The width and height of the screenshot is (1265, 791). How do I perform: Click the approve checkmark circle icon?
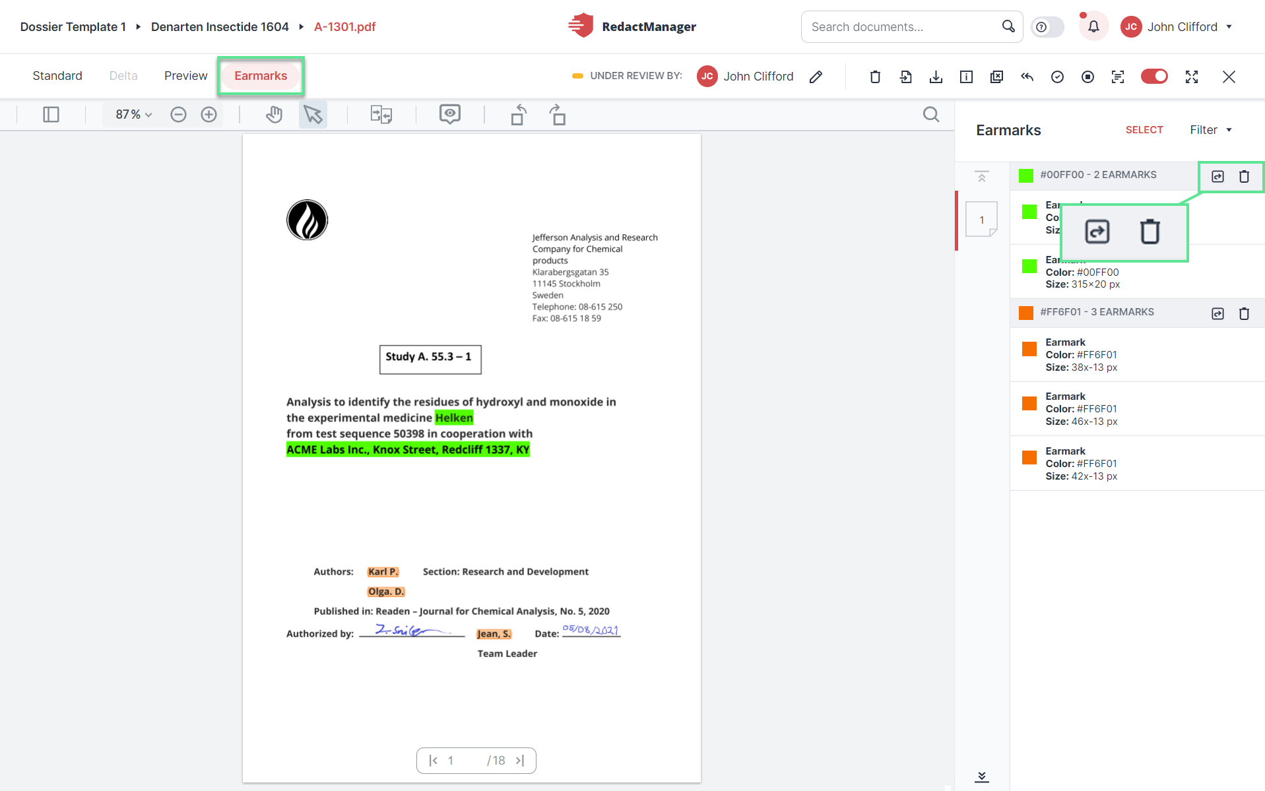1057,77
